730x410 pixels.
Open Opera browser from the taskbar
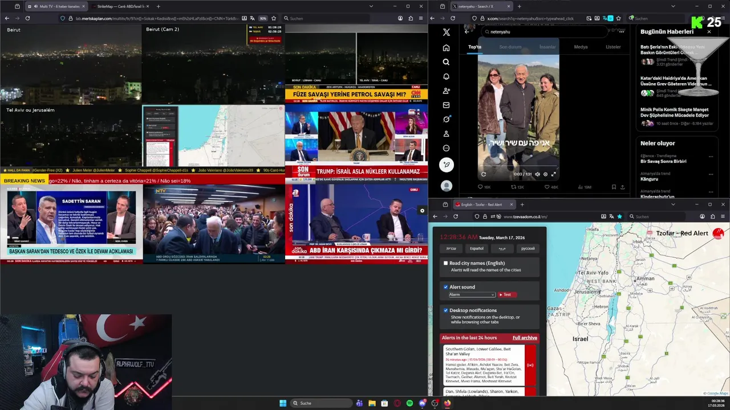[397, 403]
